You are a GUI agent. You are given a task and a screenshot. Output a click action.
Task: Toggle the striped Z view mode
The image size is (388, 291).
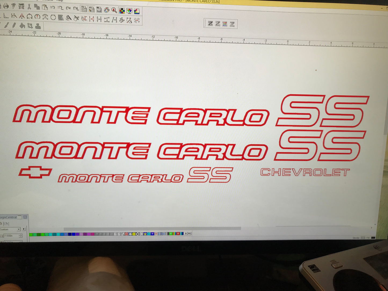pos(232,24)
